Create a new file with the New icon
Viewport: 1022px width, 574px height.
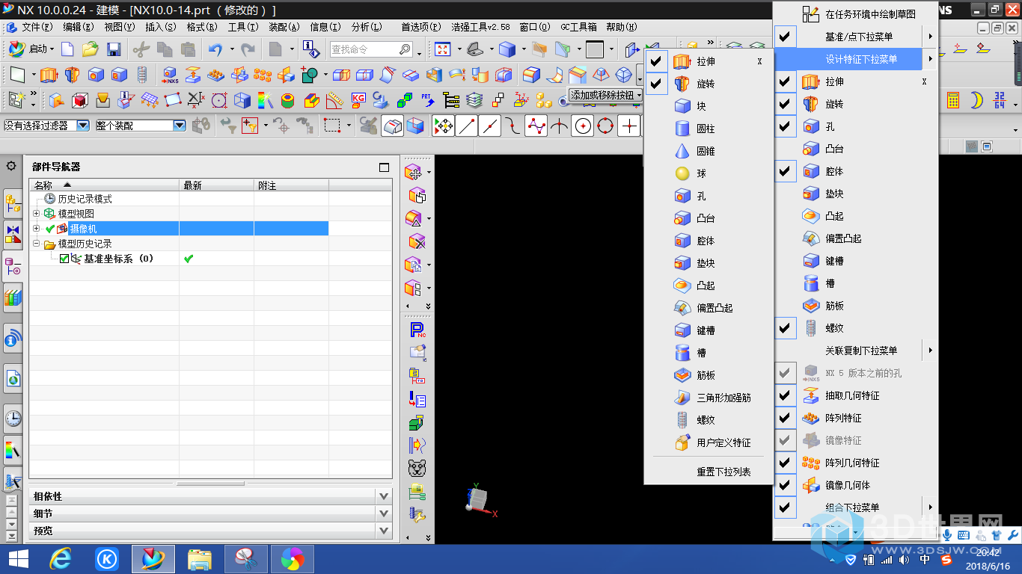[67, 49]
